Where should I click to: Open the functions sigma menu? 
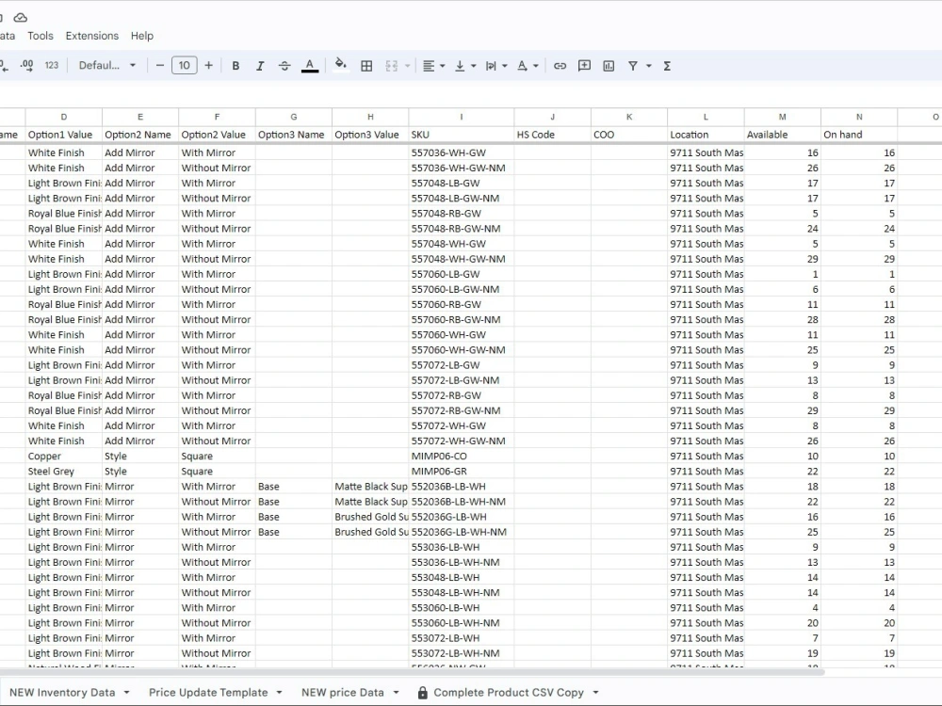coord(667,66)
